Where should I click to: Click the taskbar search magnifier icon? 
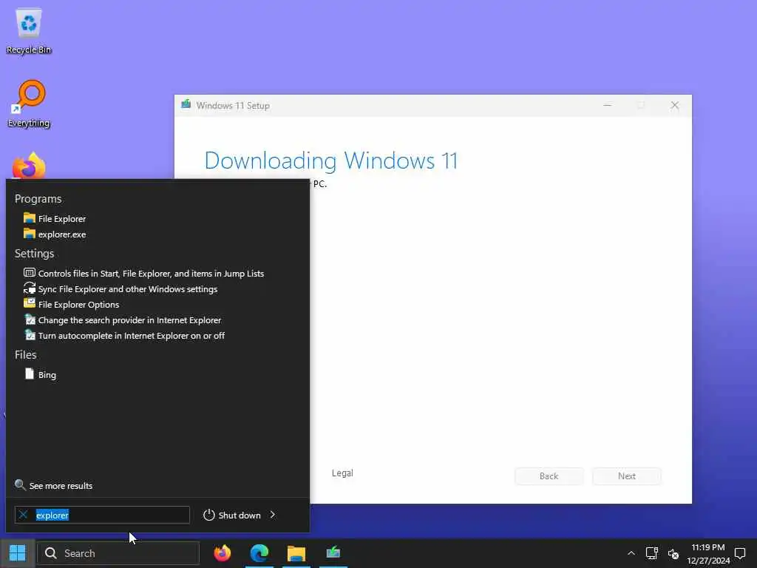[x=51, y=553]
